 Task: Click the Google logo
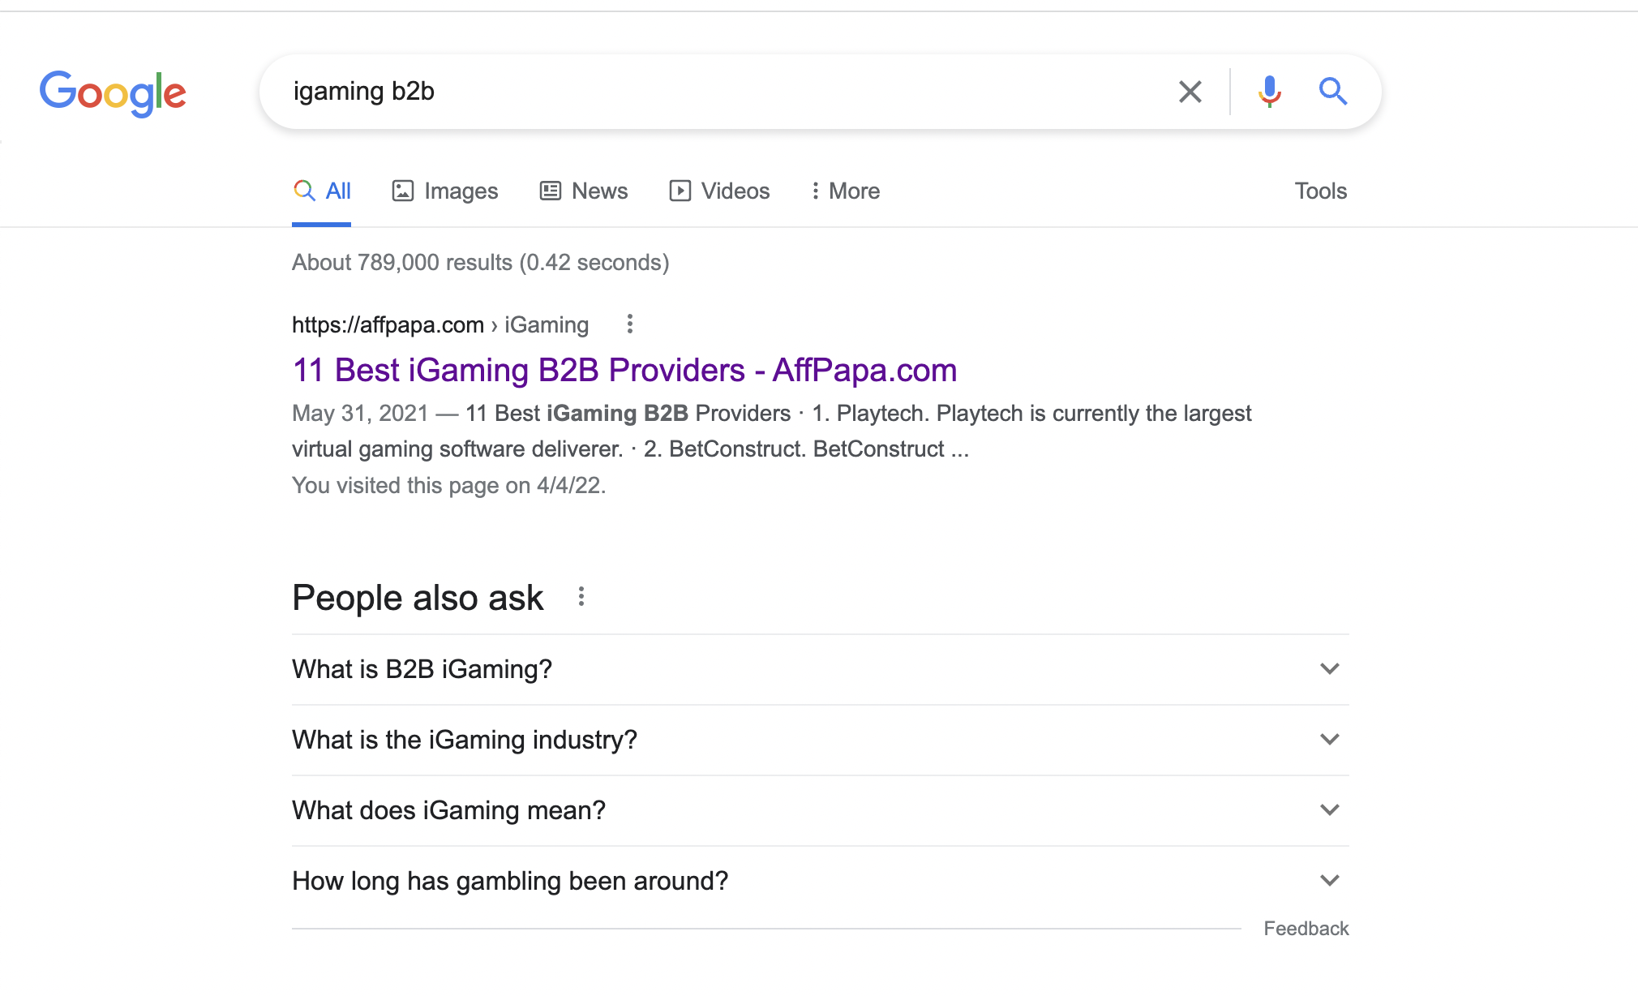coord(113,92)
